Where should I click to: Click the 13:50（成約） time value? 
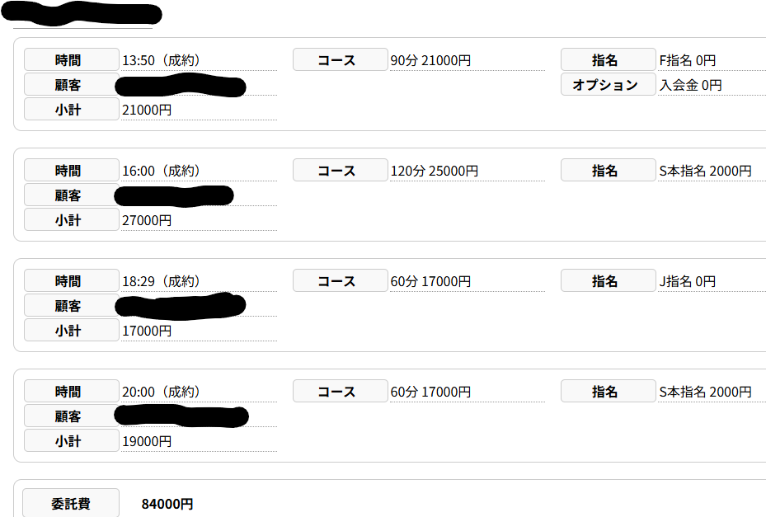coord(162,60)
